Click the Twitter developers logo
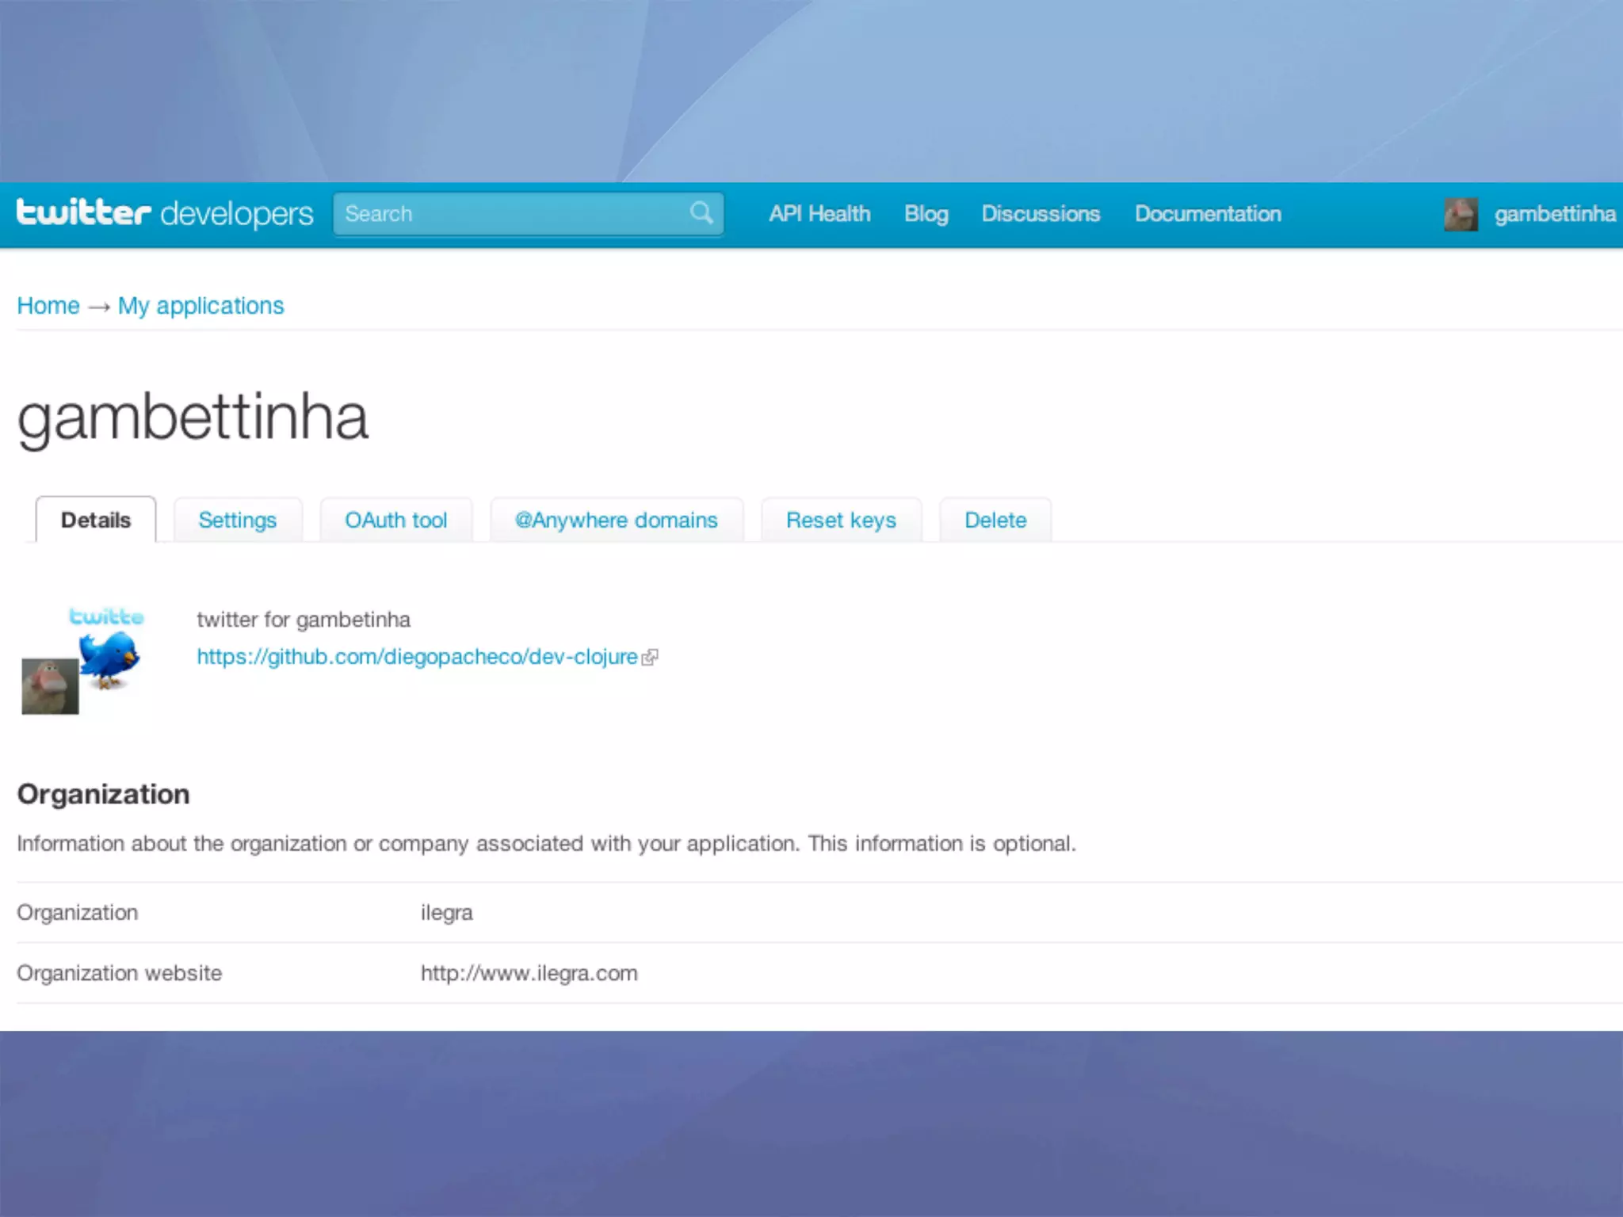Screen dimensions: 1623x1217 click(165, 213)
